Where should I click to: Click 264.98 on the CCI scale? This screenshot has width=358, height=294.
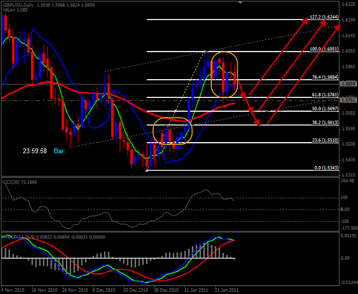coord(349,181)
